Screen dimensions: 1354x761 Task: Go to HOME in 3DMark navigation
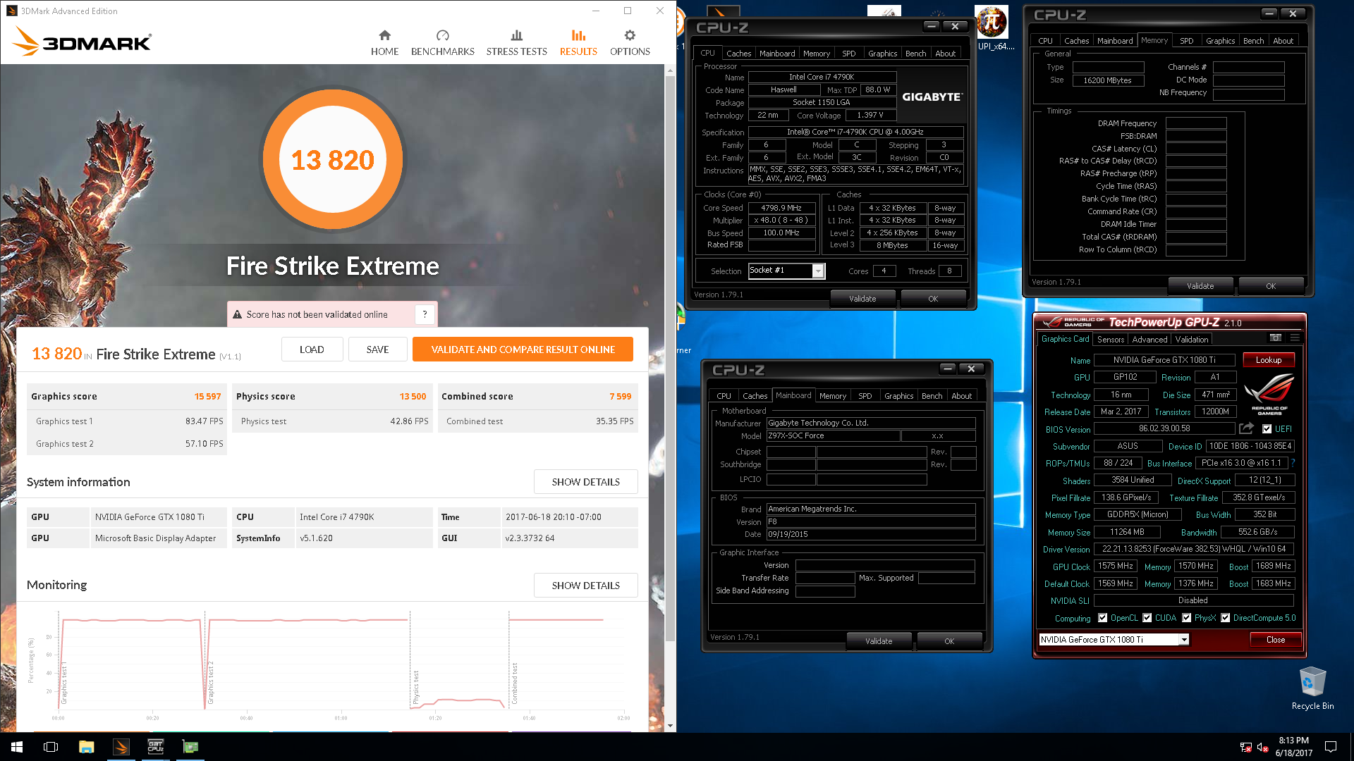pos(384,42)
